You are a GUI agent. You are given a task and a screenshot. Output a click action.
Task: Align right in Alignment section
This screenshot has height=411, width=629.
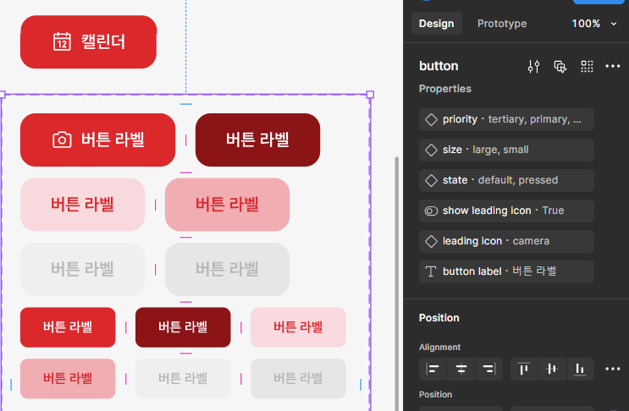coord(489,369)
